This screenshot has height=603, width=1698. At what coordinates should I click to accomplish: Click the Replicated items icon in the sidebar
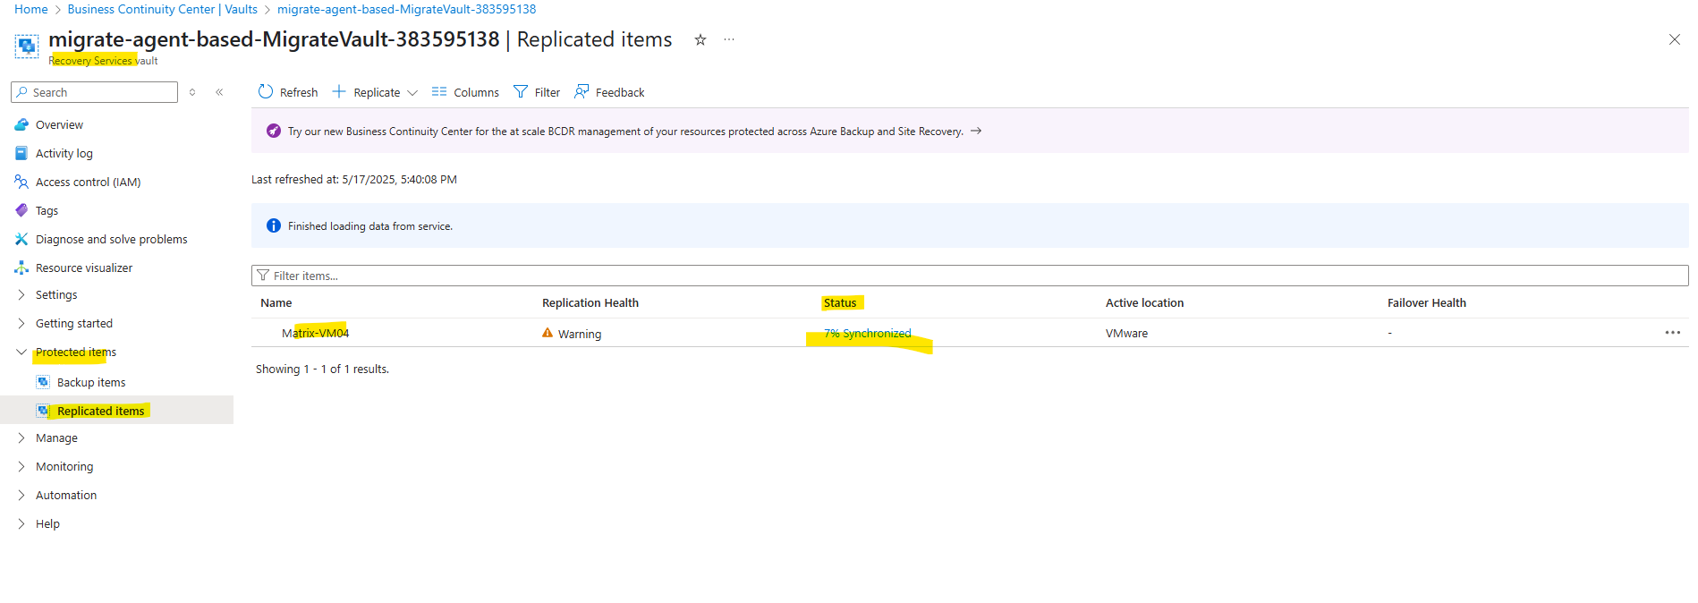[x=43, y=411]
